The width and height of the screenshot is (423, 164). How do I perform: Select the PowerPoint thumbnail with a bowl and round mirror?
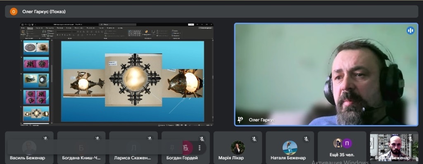tap(36, 81)
